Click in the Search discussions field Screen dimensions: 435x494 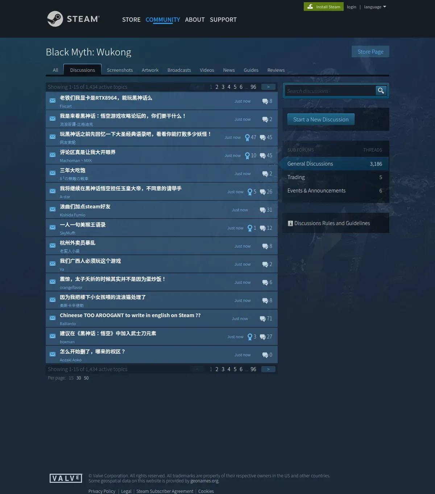(330, 91)
